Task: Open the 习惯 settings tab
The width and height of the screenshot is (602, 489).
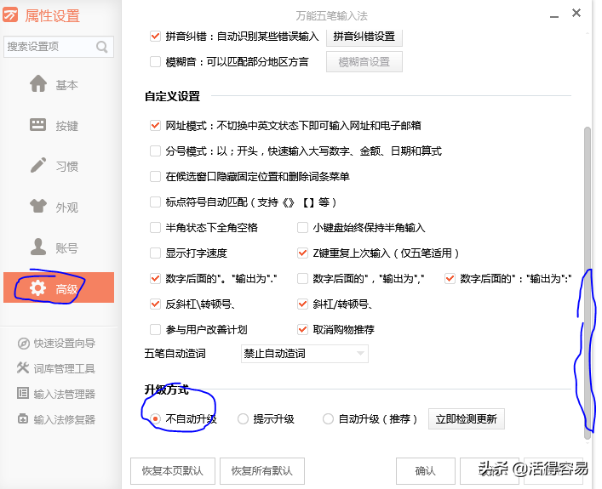Action: (x=59, y=166)
